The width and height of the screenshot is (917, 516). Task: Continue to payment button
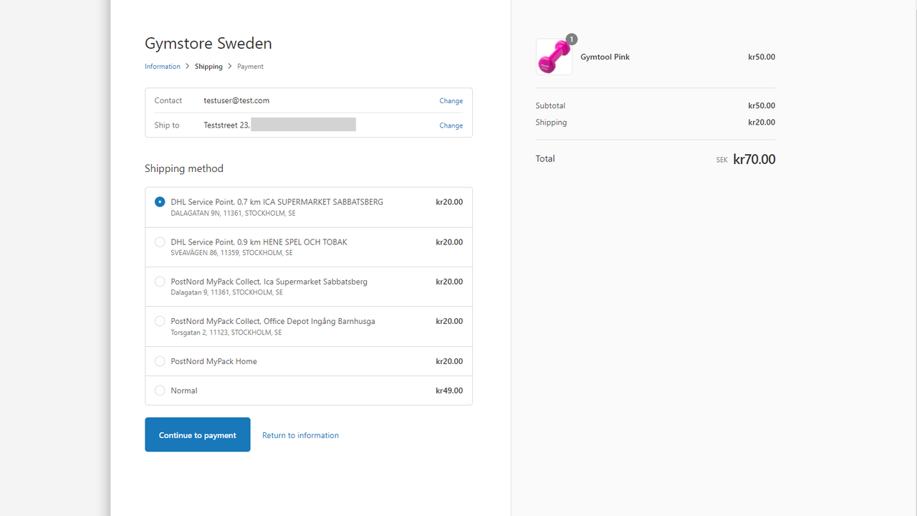(198, 435)
